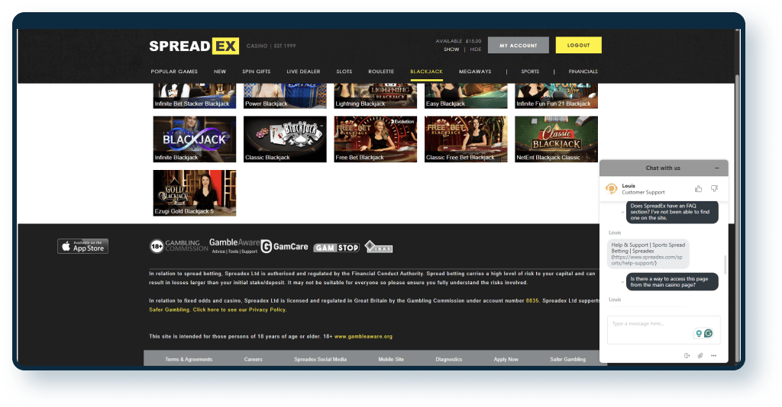Open the Popular Games tab

coord(174,72)
